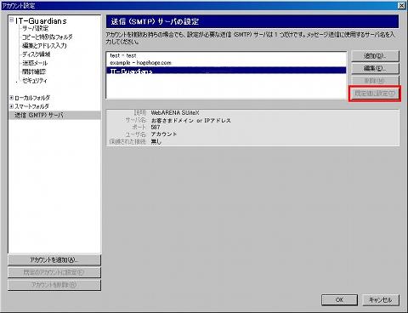Image resolution: width=408 pixels, height=313 pixels.
Task: Select the IT-Guardians SMTP server entry
Action: tap(226, 71)
